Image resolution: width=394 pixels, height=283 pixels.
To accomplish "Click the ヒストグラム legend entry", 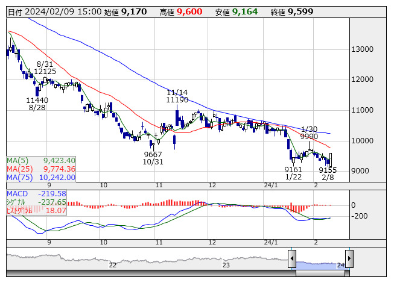I will pyautogui.click(x=37, y=211).
